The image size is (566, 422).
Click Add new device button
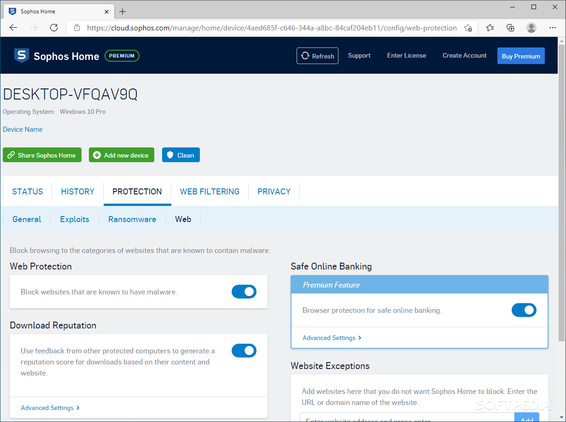122,155
